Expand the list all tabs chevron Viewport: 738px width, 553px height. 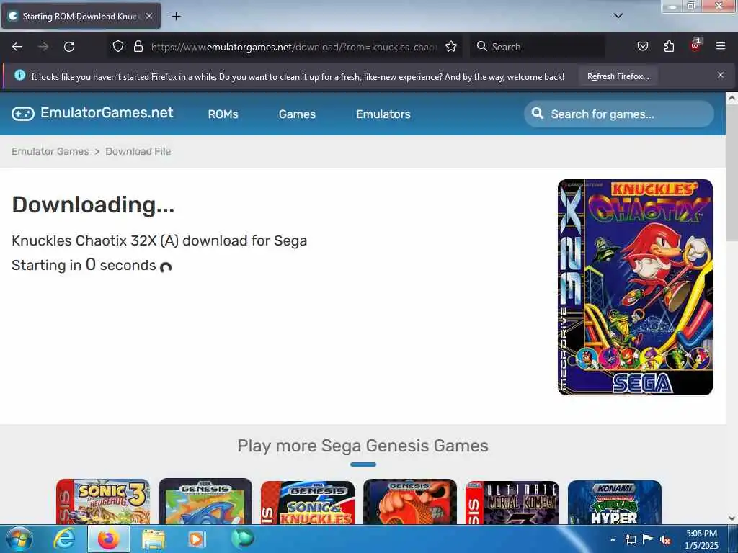[618, 16]
